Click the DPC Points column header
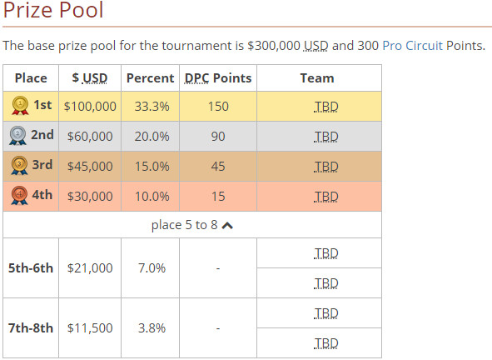This screenshot has height=360, width=492. click(x=218, y=77)
